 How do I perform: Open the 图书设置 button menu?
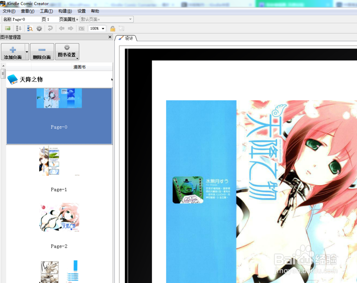pos(67,52)
